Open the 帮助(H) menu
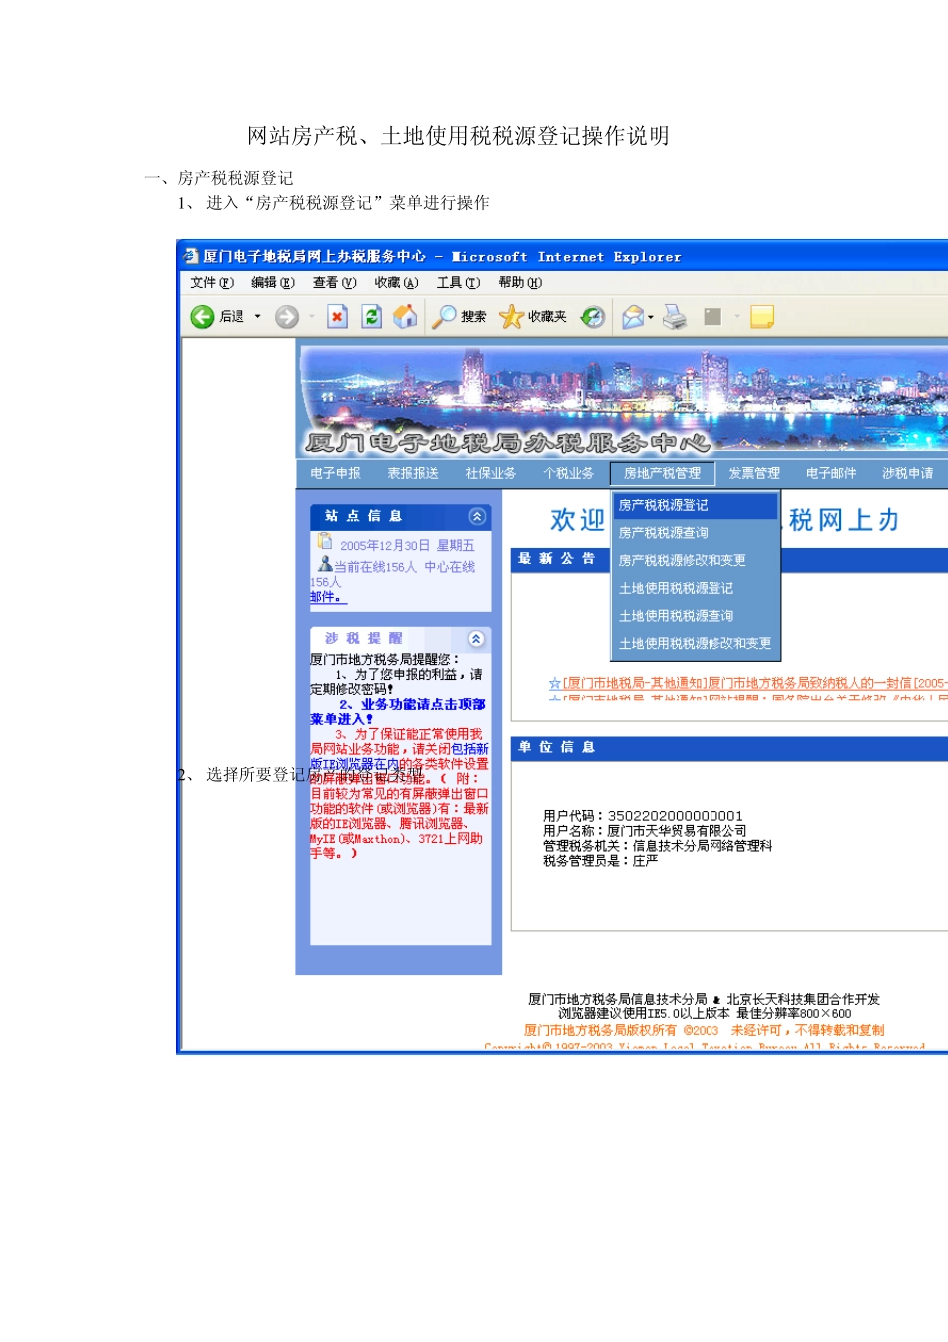Screen dimensions: 948x1342 click(520, 283)
